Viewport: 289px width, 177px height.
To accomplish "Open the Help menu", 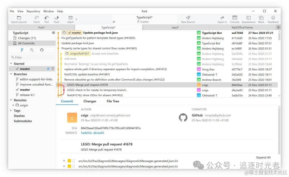I will (x=60, y=11).
